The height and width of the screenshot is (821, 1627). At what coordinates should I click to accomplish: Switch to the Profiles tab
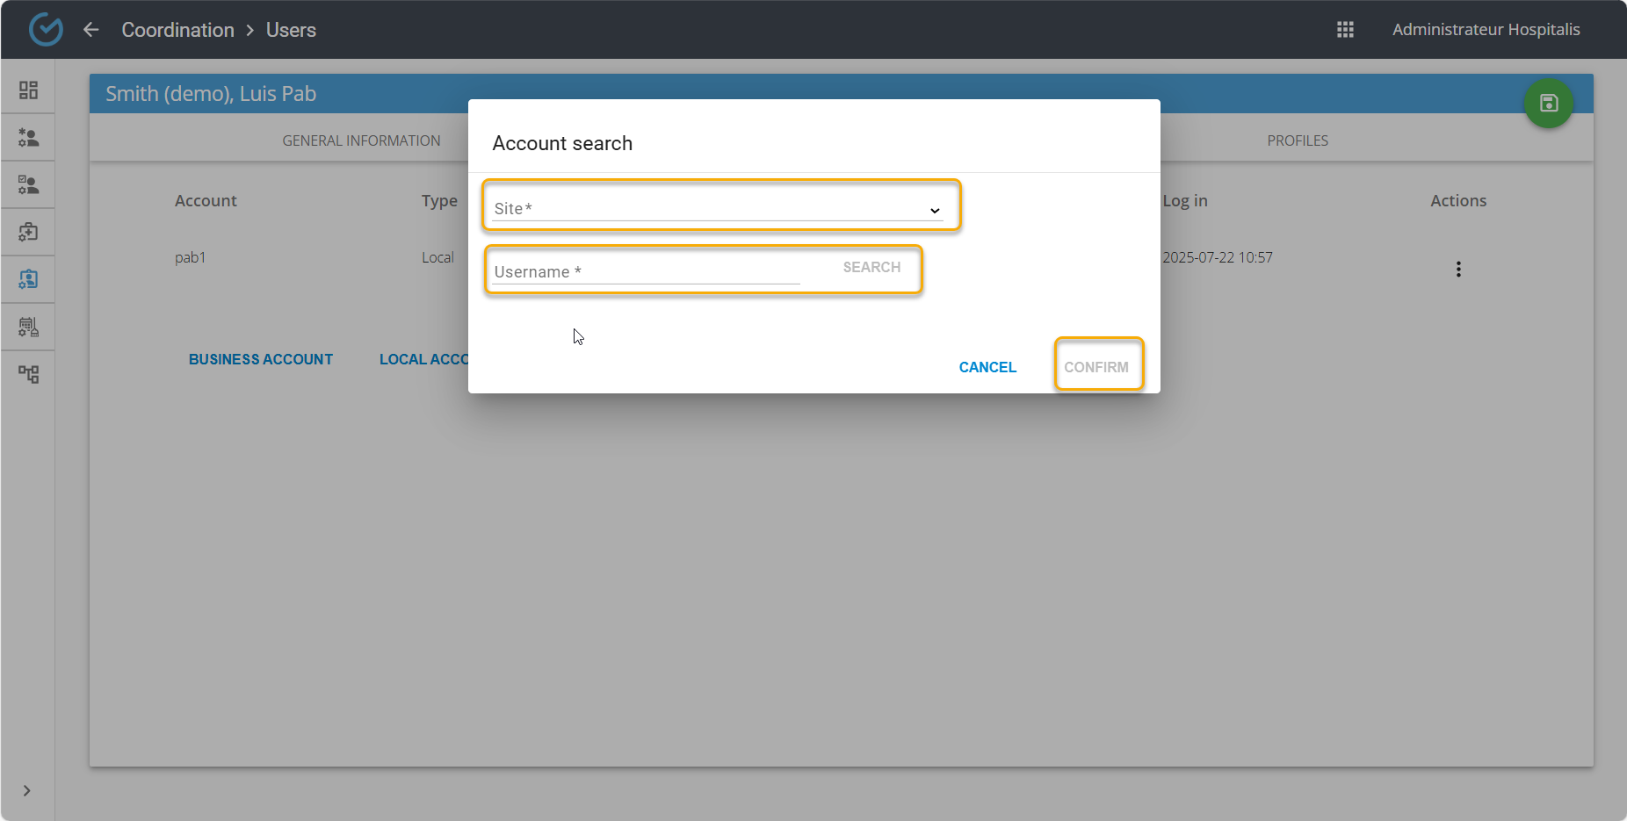(1297, 140)
